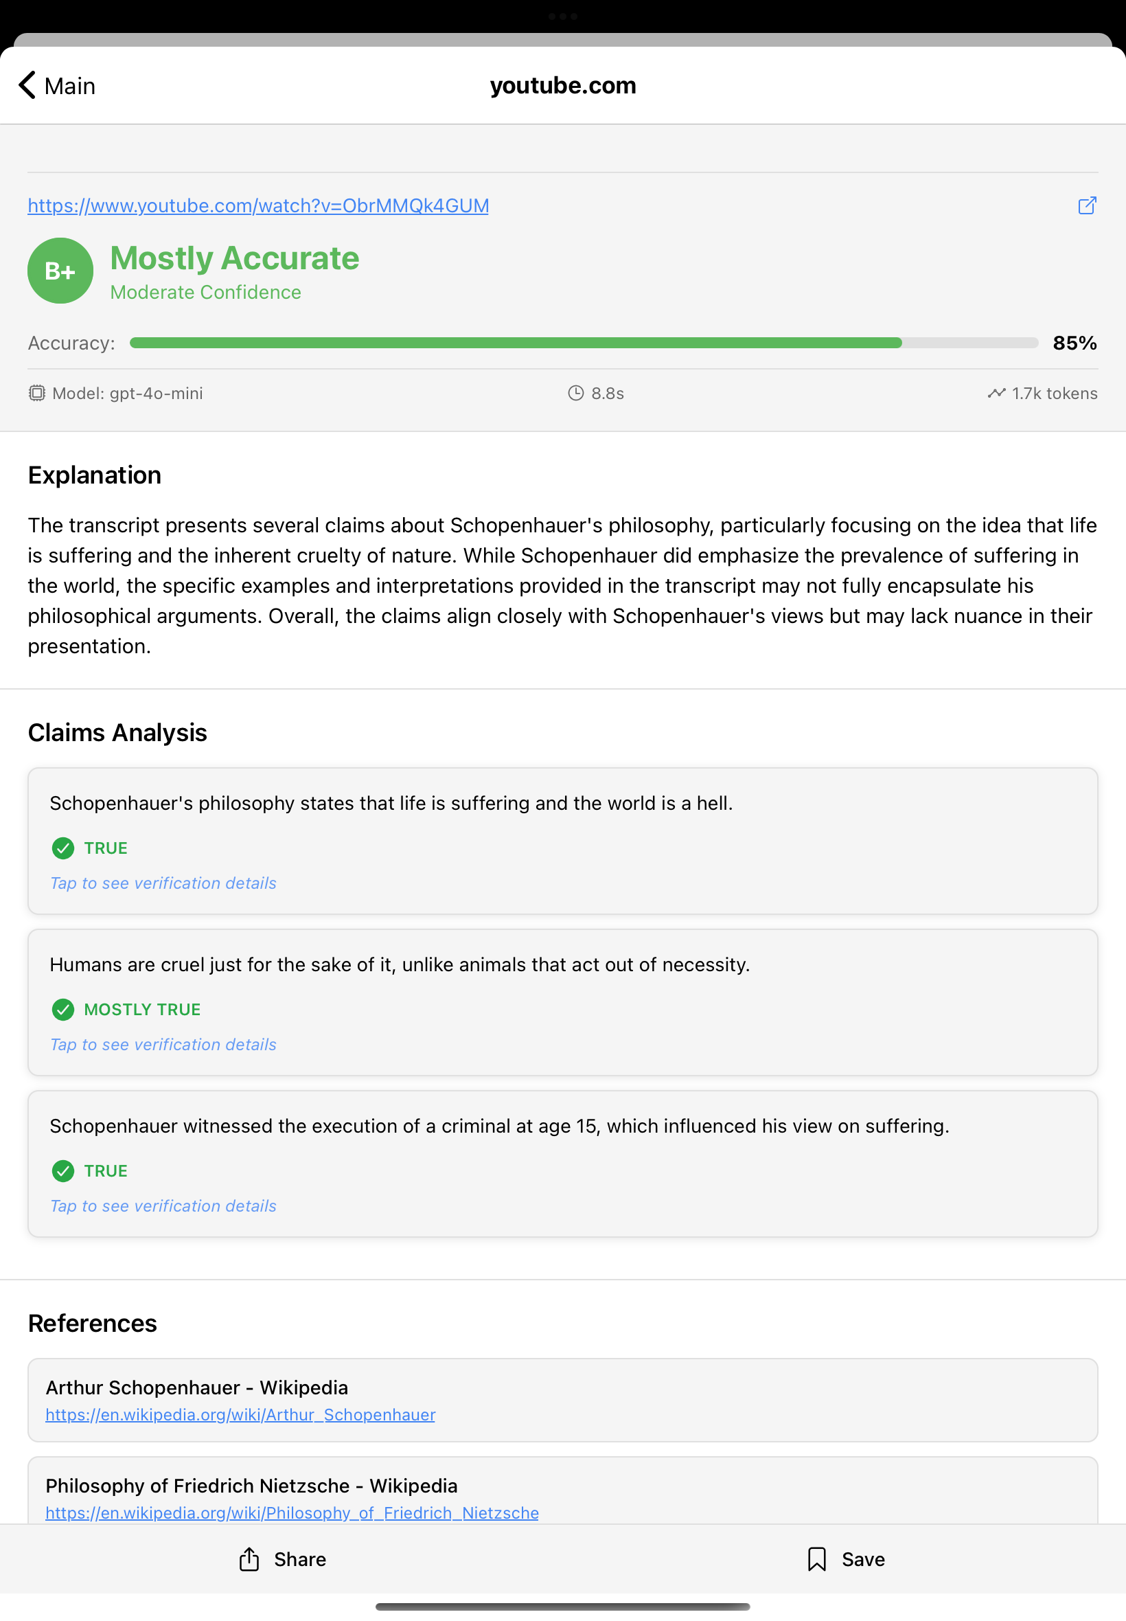Expand verification details for humans are cruel claim

[163, 1045]
